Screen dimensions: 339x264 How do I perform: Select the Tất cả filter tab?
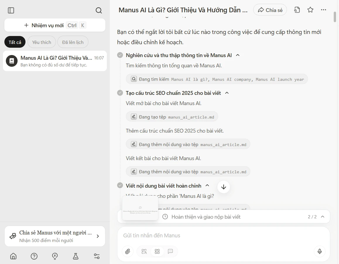point(15,42)
